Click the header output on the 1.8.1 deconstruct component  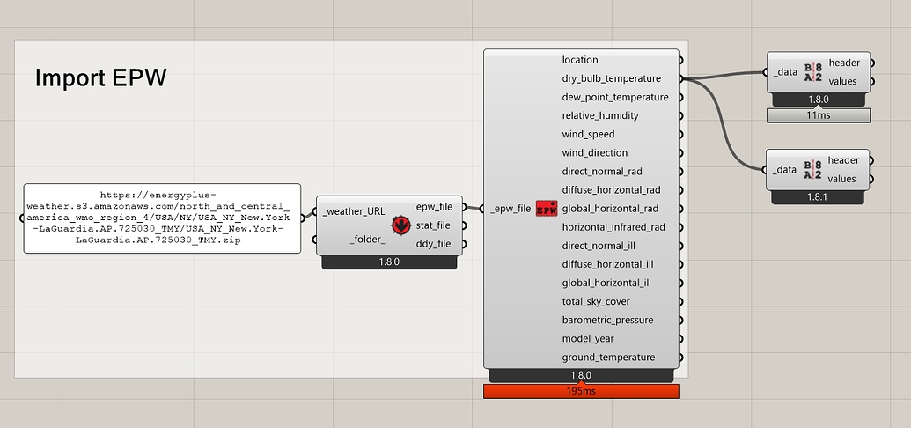point(842,160)
